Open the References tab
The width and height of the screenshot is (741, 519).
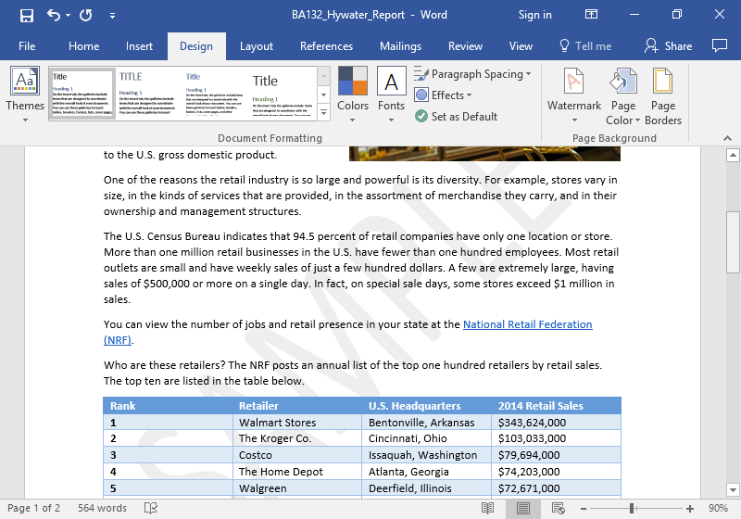coord(326,46)
